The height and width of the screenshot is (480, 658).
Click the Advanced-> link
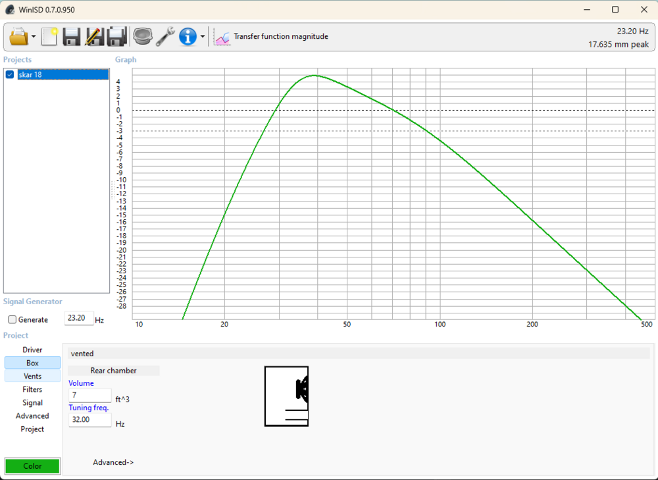[x=113, y=462]
